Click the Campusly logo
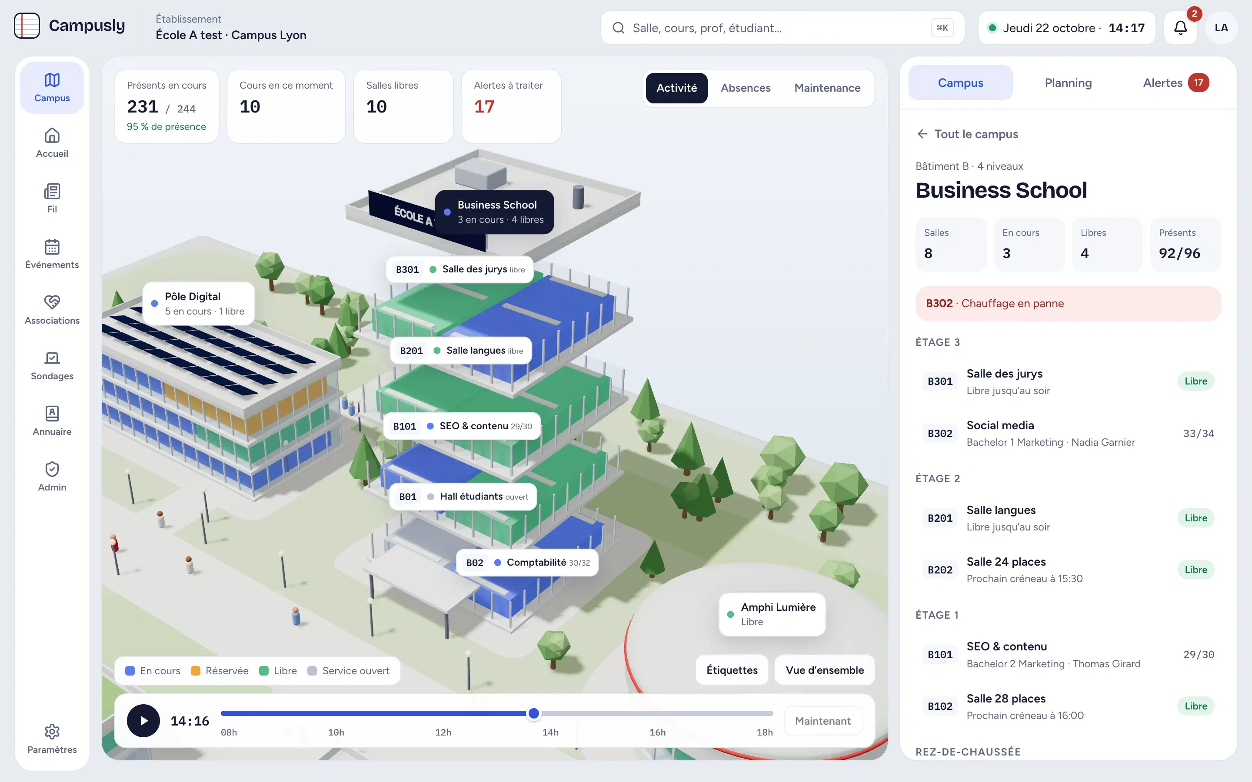The height and width of the screenshot is (782, 1252). 69,26
